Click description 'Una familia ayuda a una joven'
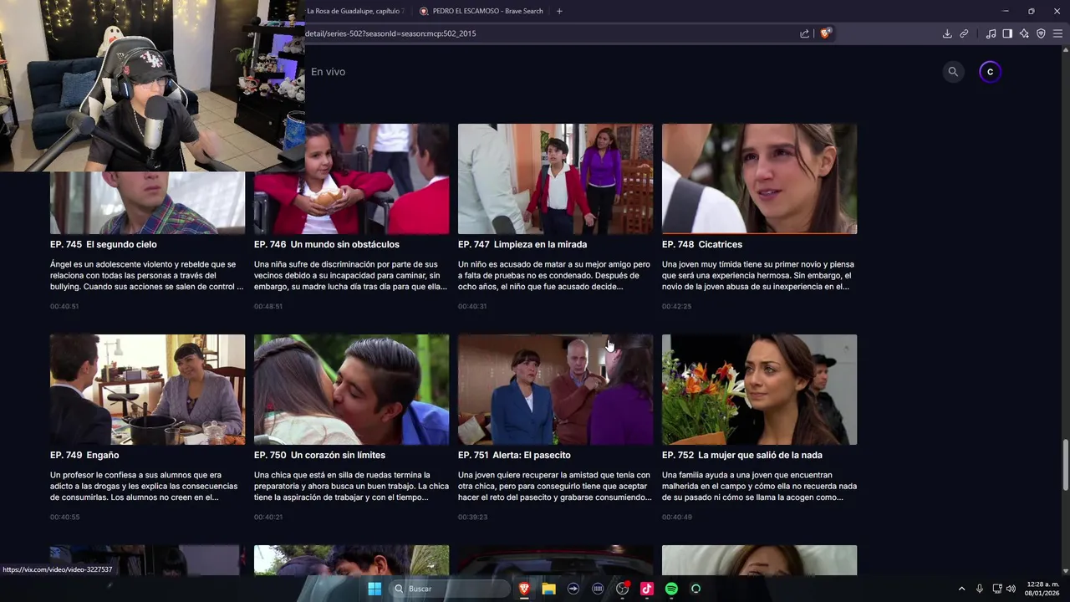Viewport: 1070px width, 602px height. tap(759, 486)
